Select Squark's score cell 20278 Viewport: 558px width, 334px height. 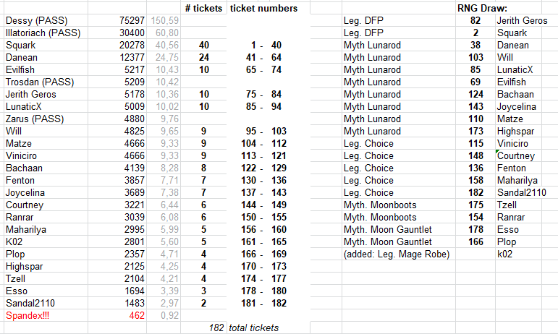pos(117,45)
